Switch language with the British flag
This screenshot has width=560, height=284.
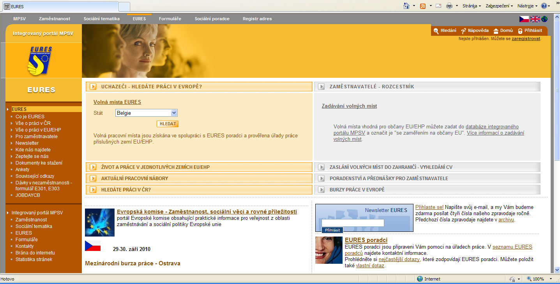pos(535,19)
